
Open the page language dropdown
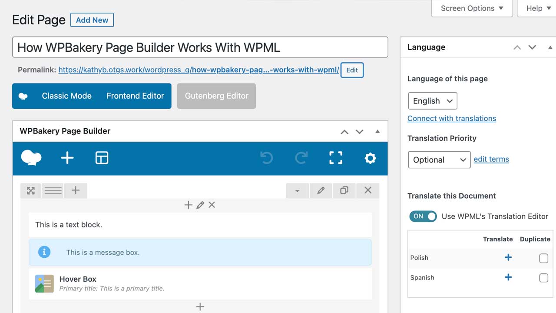pyautogui.click(x=432, y=100)
